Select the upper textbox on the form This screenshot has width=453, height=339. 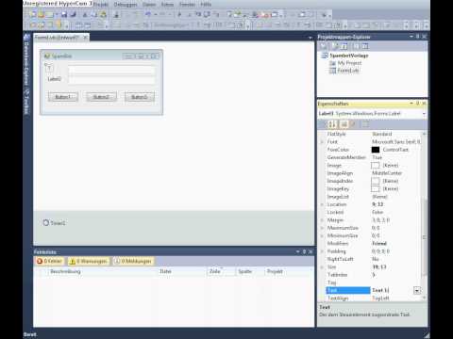point(111,70)
